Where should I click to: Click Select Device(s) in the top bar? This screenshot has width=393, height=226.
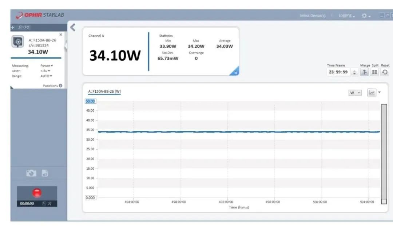312,16
